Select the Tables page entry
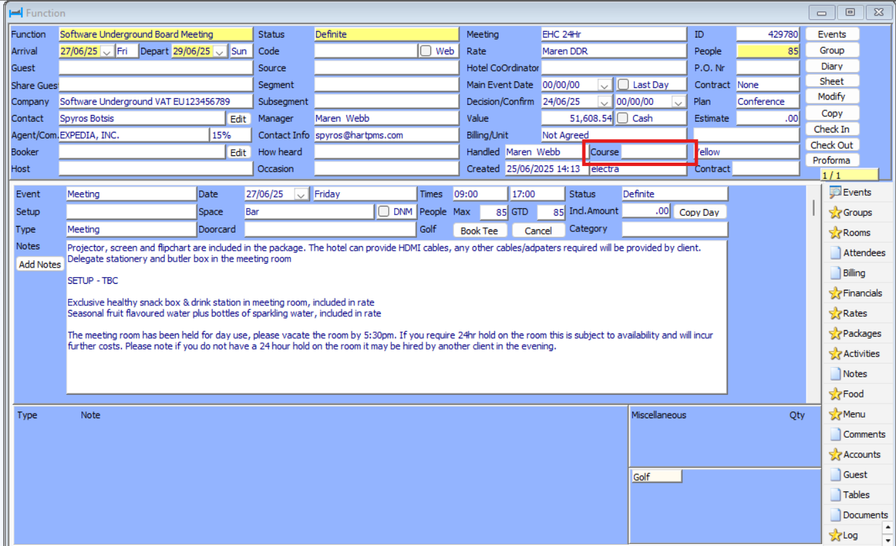Screen dimensions: 896x546 [x=850, y=495]
